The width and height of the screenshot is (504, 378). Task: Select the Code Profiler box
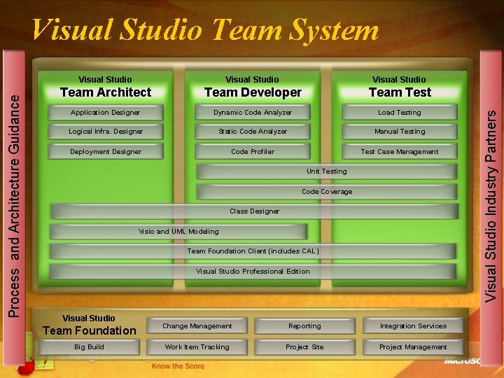click(253, 151)
